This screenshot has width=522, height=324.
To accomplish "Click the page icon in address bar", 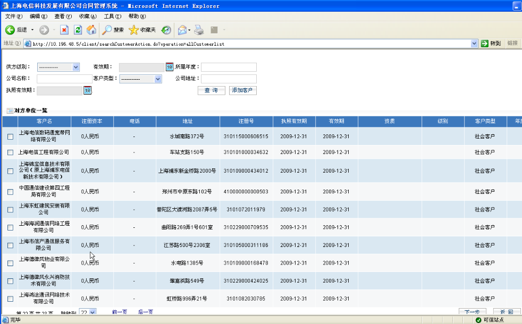I will 28,44.
